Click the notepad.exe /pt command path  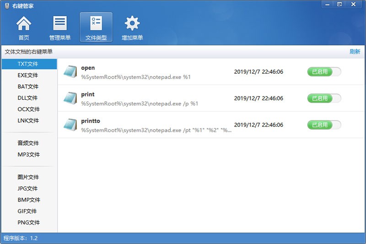coord(156,130)
